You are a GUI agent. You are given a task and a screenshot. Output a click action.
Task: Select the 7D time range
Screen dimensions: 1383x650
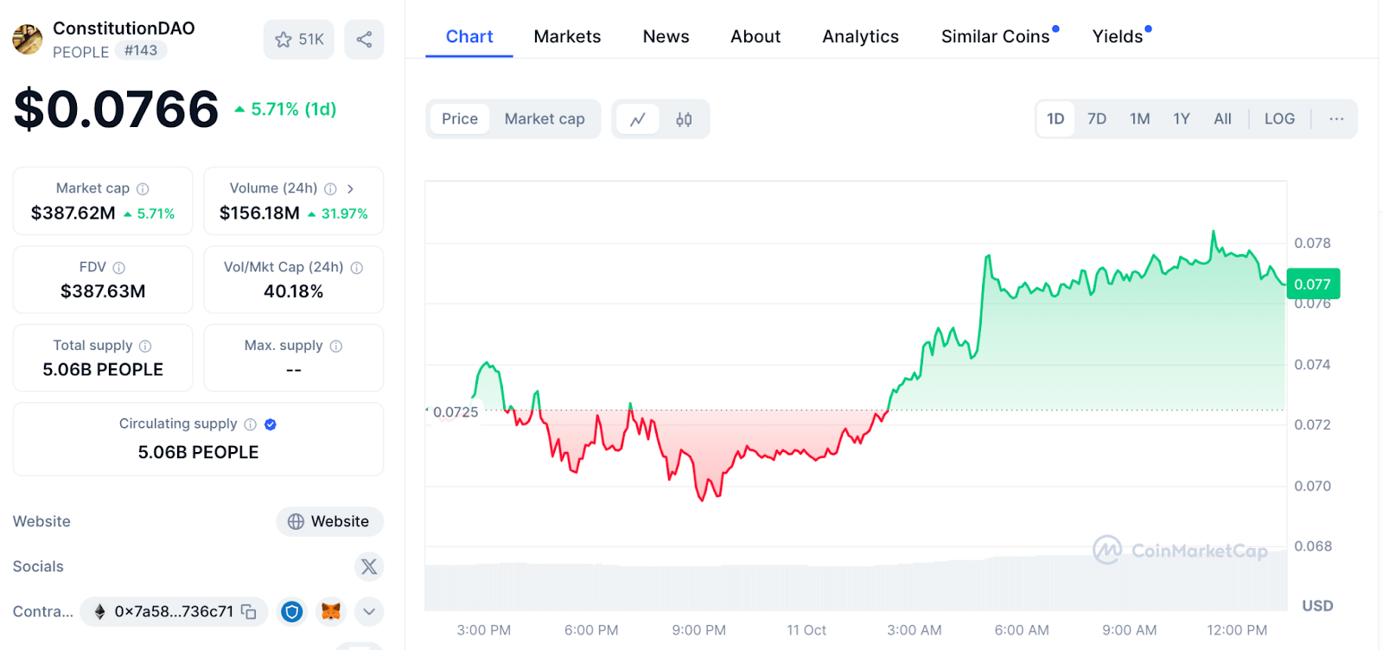1097,119
